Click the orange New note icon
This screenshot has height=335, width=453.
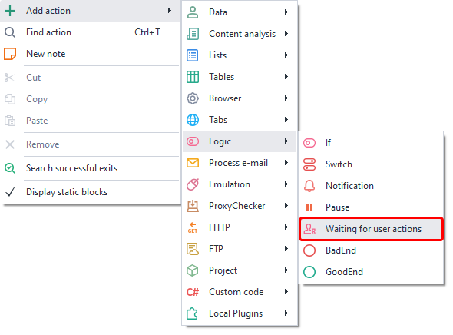[10, 54]
